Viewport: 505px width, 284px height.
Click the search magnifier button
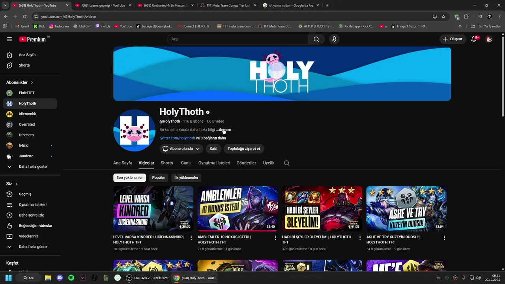pos(316,39)
